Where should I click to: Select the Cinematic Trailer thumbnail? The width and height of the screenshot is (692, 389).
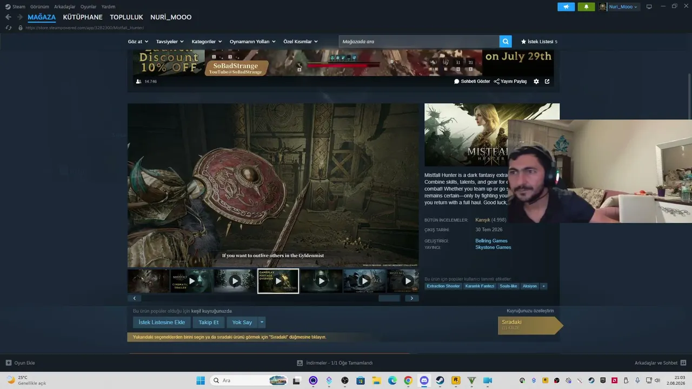192,281
